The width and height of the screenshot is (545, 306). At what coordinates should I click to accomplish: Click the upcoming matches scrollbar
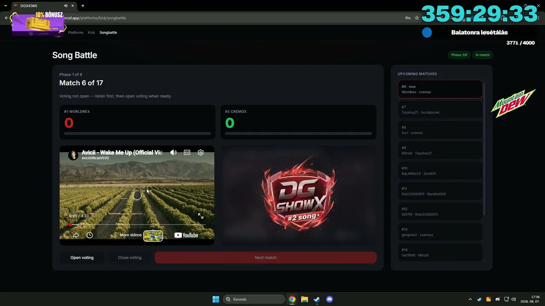click(x=484, y=149)
